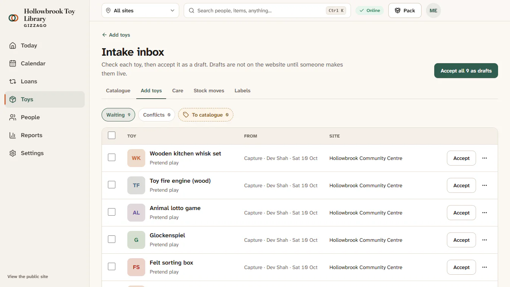Filter by the Waiting chip
This screenshot has width=510, height=287.
118,115
